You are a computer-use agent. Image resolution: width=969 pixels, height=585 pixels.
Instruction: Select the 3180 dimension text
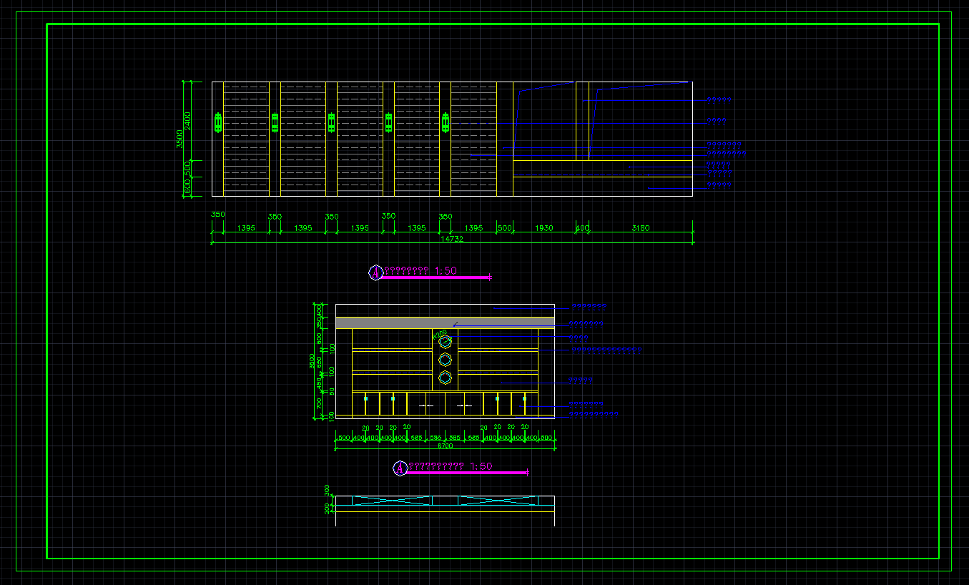click(641, 228)
